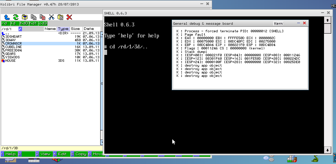Select the cd3 drive button
The width and height of the screenshot is (336, 164).
click(x=43, y=23)
